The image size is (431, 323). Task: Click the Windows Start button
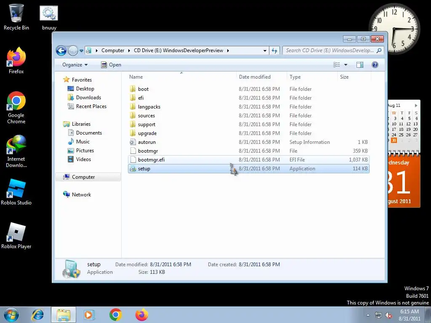(11, 315)
